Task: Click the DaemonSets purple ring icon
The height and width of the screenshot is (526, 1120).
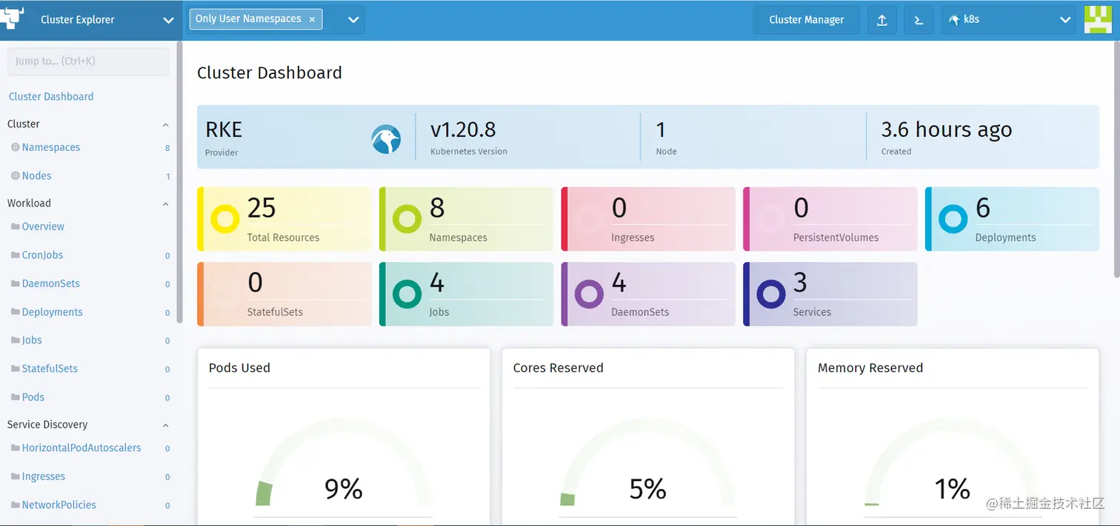Action: 589,294
